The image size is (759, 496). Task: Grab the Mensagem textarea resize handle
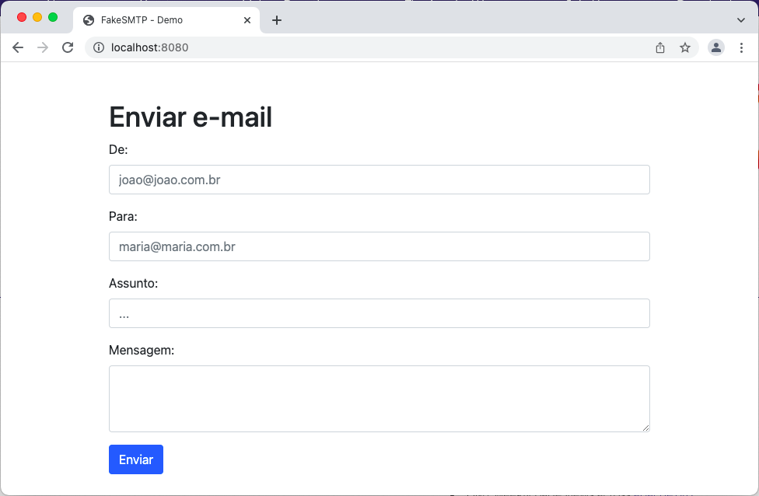point(645,427)
